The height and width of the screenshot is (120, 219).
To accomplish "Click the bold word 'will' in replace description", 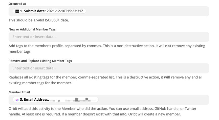I will coord(167,77).
